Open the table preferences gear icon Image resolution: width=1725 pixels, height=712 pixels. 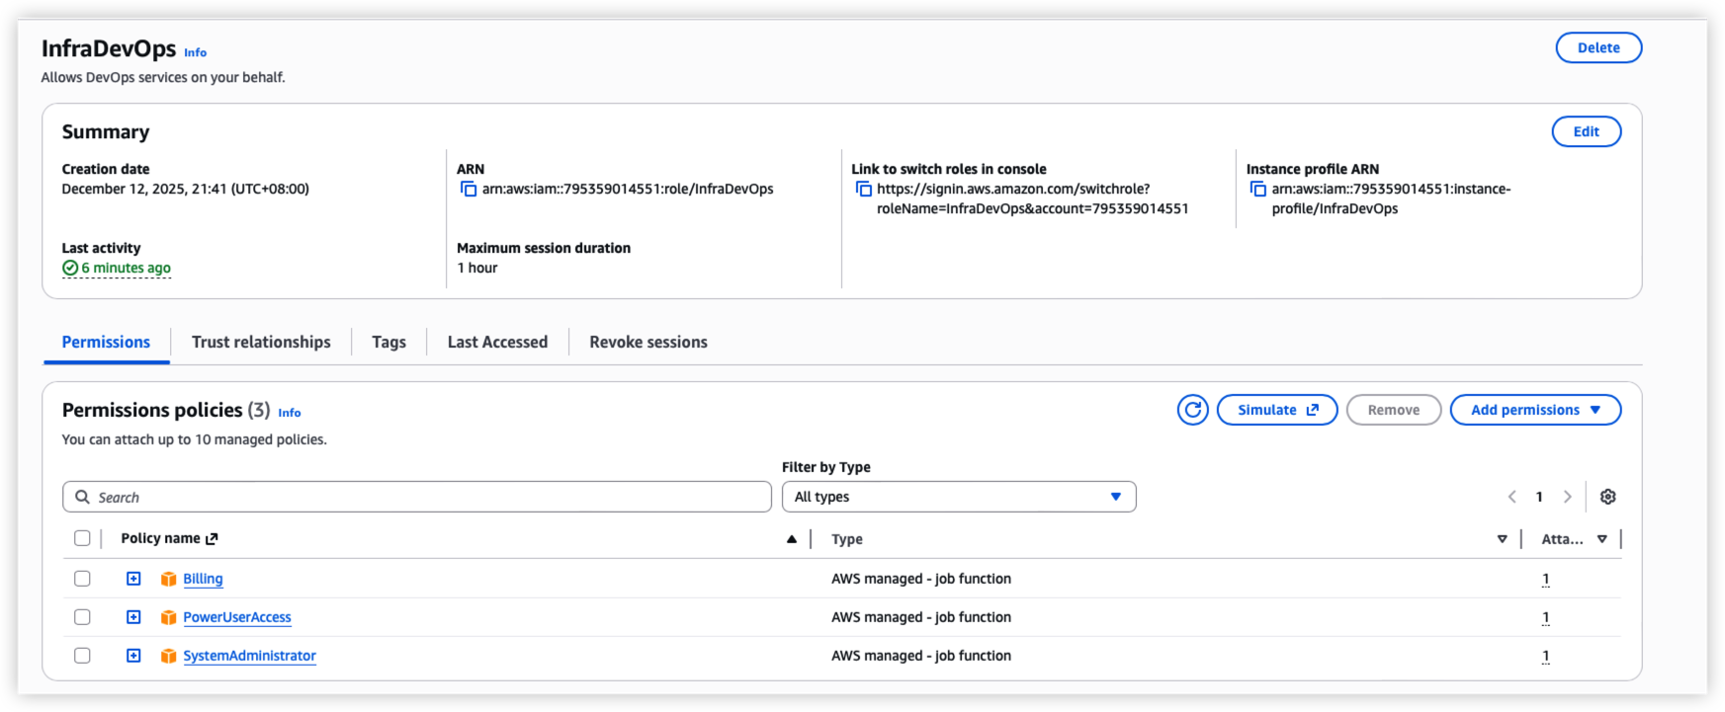1607,497
